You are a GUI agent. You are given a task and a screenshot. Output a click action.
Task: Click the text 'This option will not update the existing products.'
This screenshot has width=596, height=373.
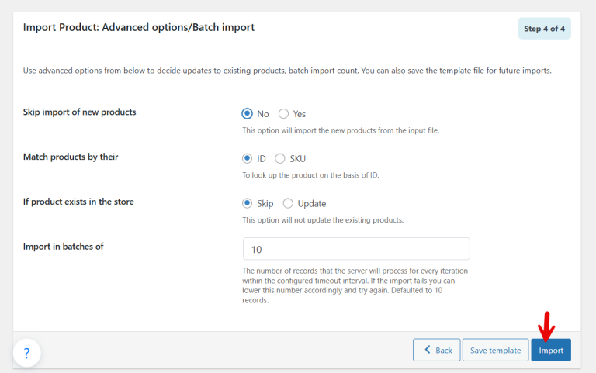323,220
